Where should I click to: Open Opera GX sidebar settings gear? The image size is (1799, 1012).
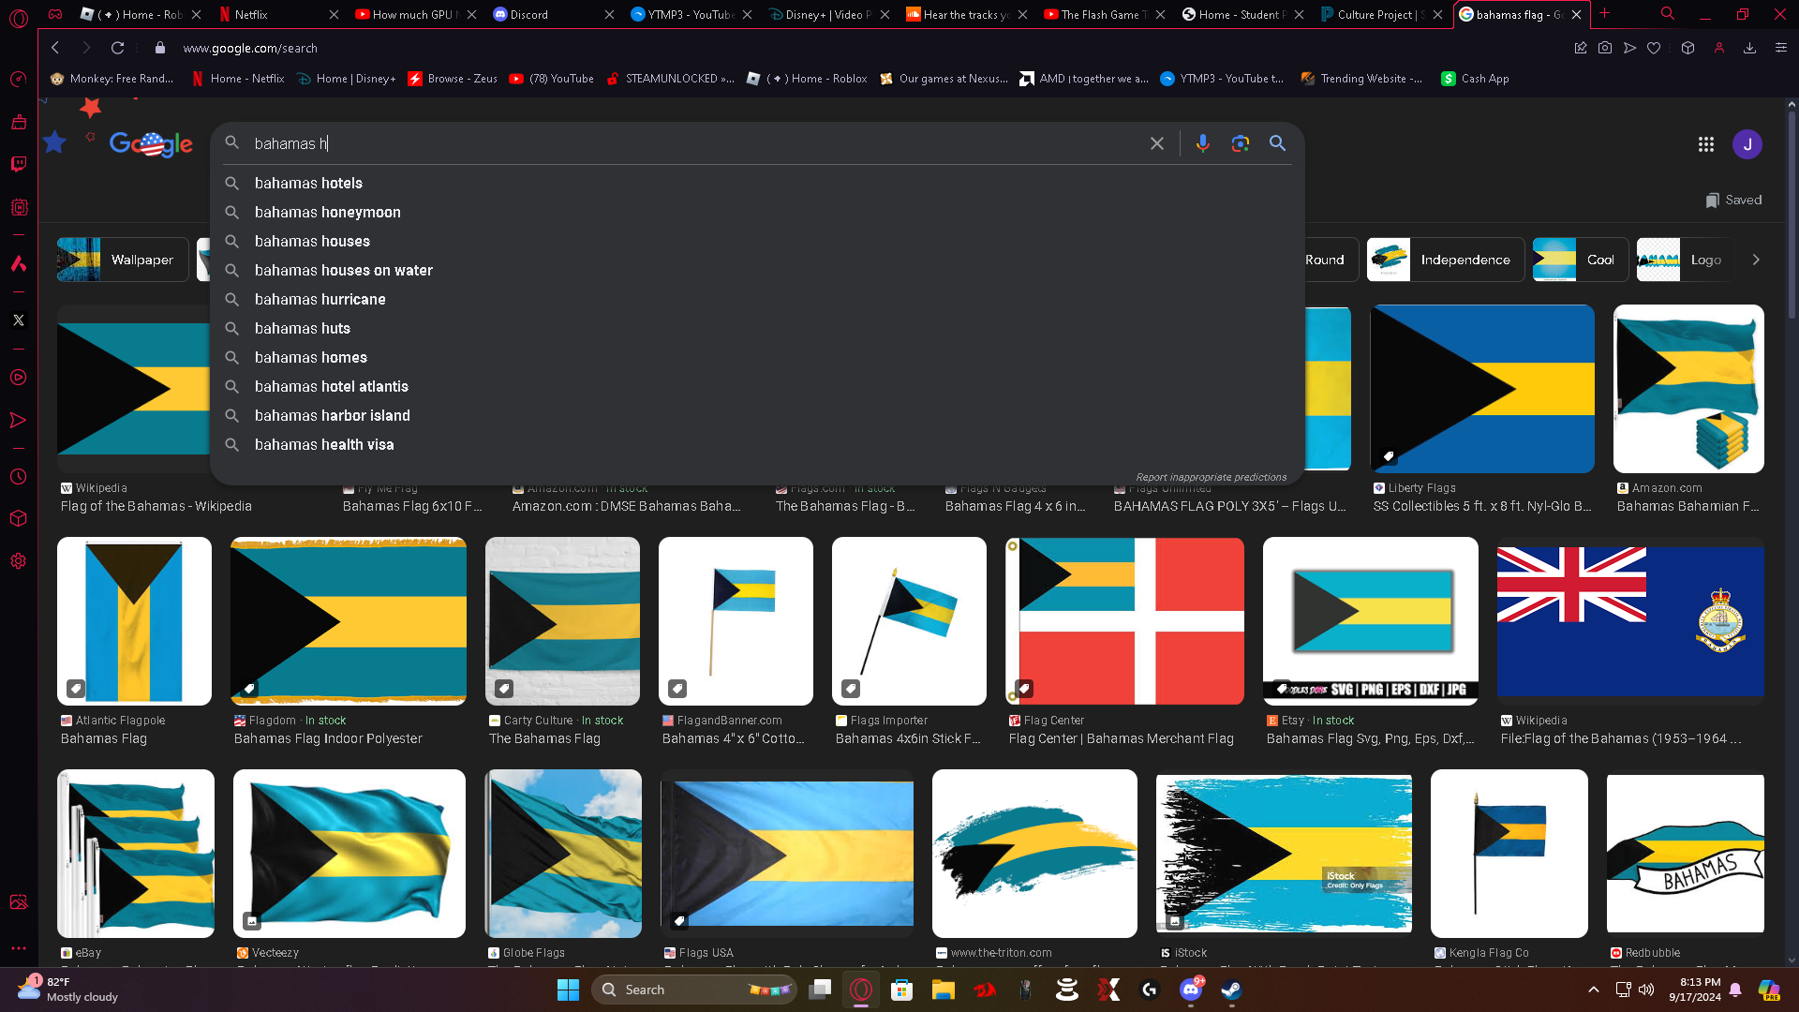[x=18, y=561]
